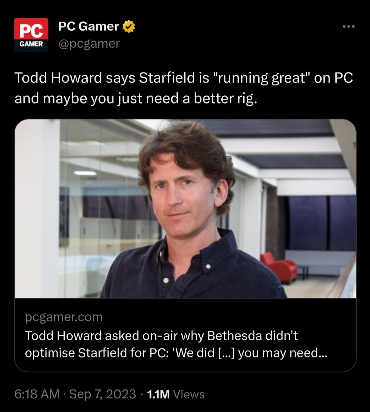Viewport: 370px width, 412px height.
Task: Click the pcgamer.com domain label
Action: 64,317
